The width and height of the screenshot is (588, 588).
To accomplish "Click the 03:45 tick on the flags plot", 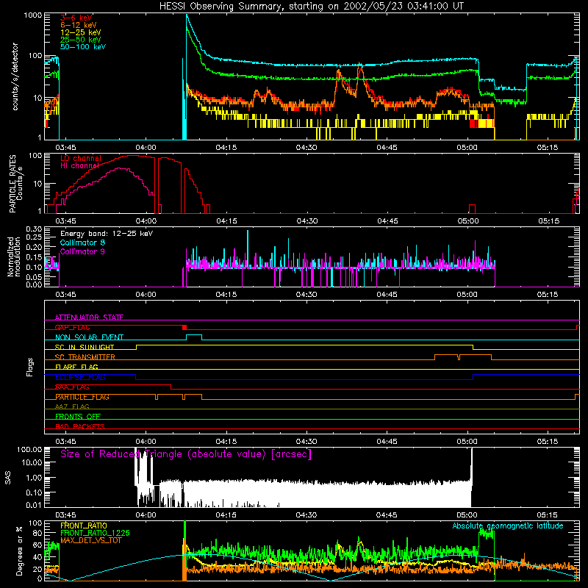I will click(65, 442).
